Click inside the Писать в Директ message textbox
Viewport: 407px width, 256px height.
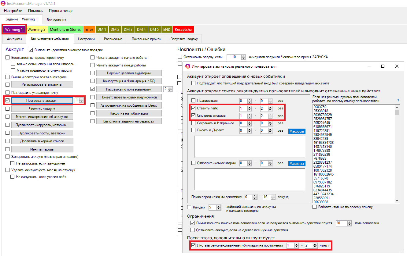250,147
